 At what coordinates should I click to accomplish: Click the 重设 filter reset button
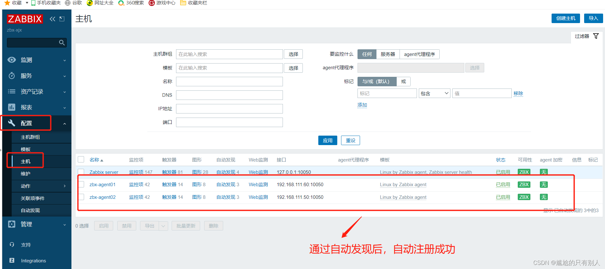[x=350, y=140]
